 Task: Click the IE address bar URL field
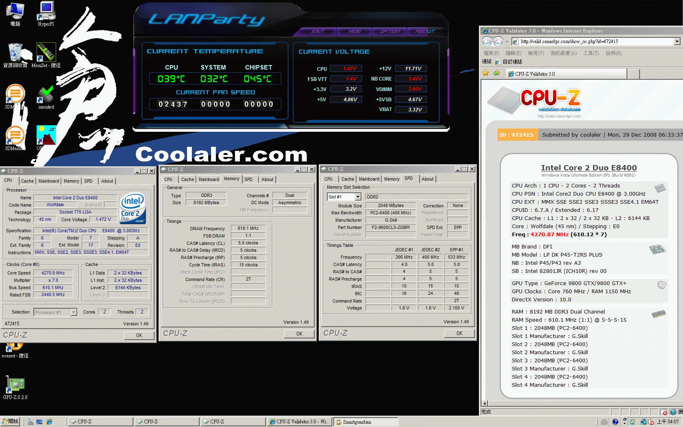(x=596, y=41)
